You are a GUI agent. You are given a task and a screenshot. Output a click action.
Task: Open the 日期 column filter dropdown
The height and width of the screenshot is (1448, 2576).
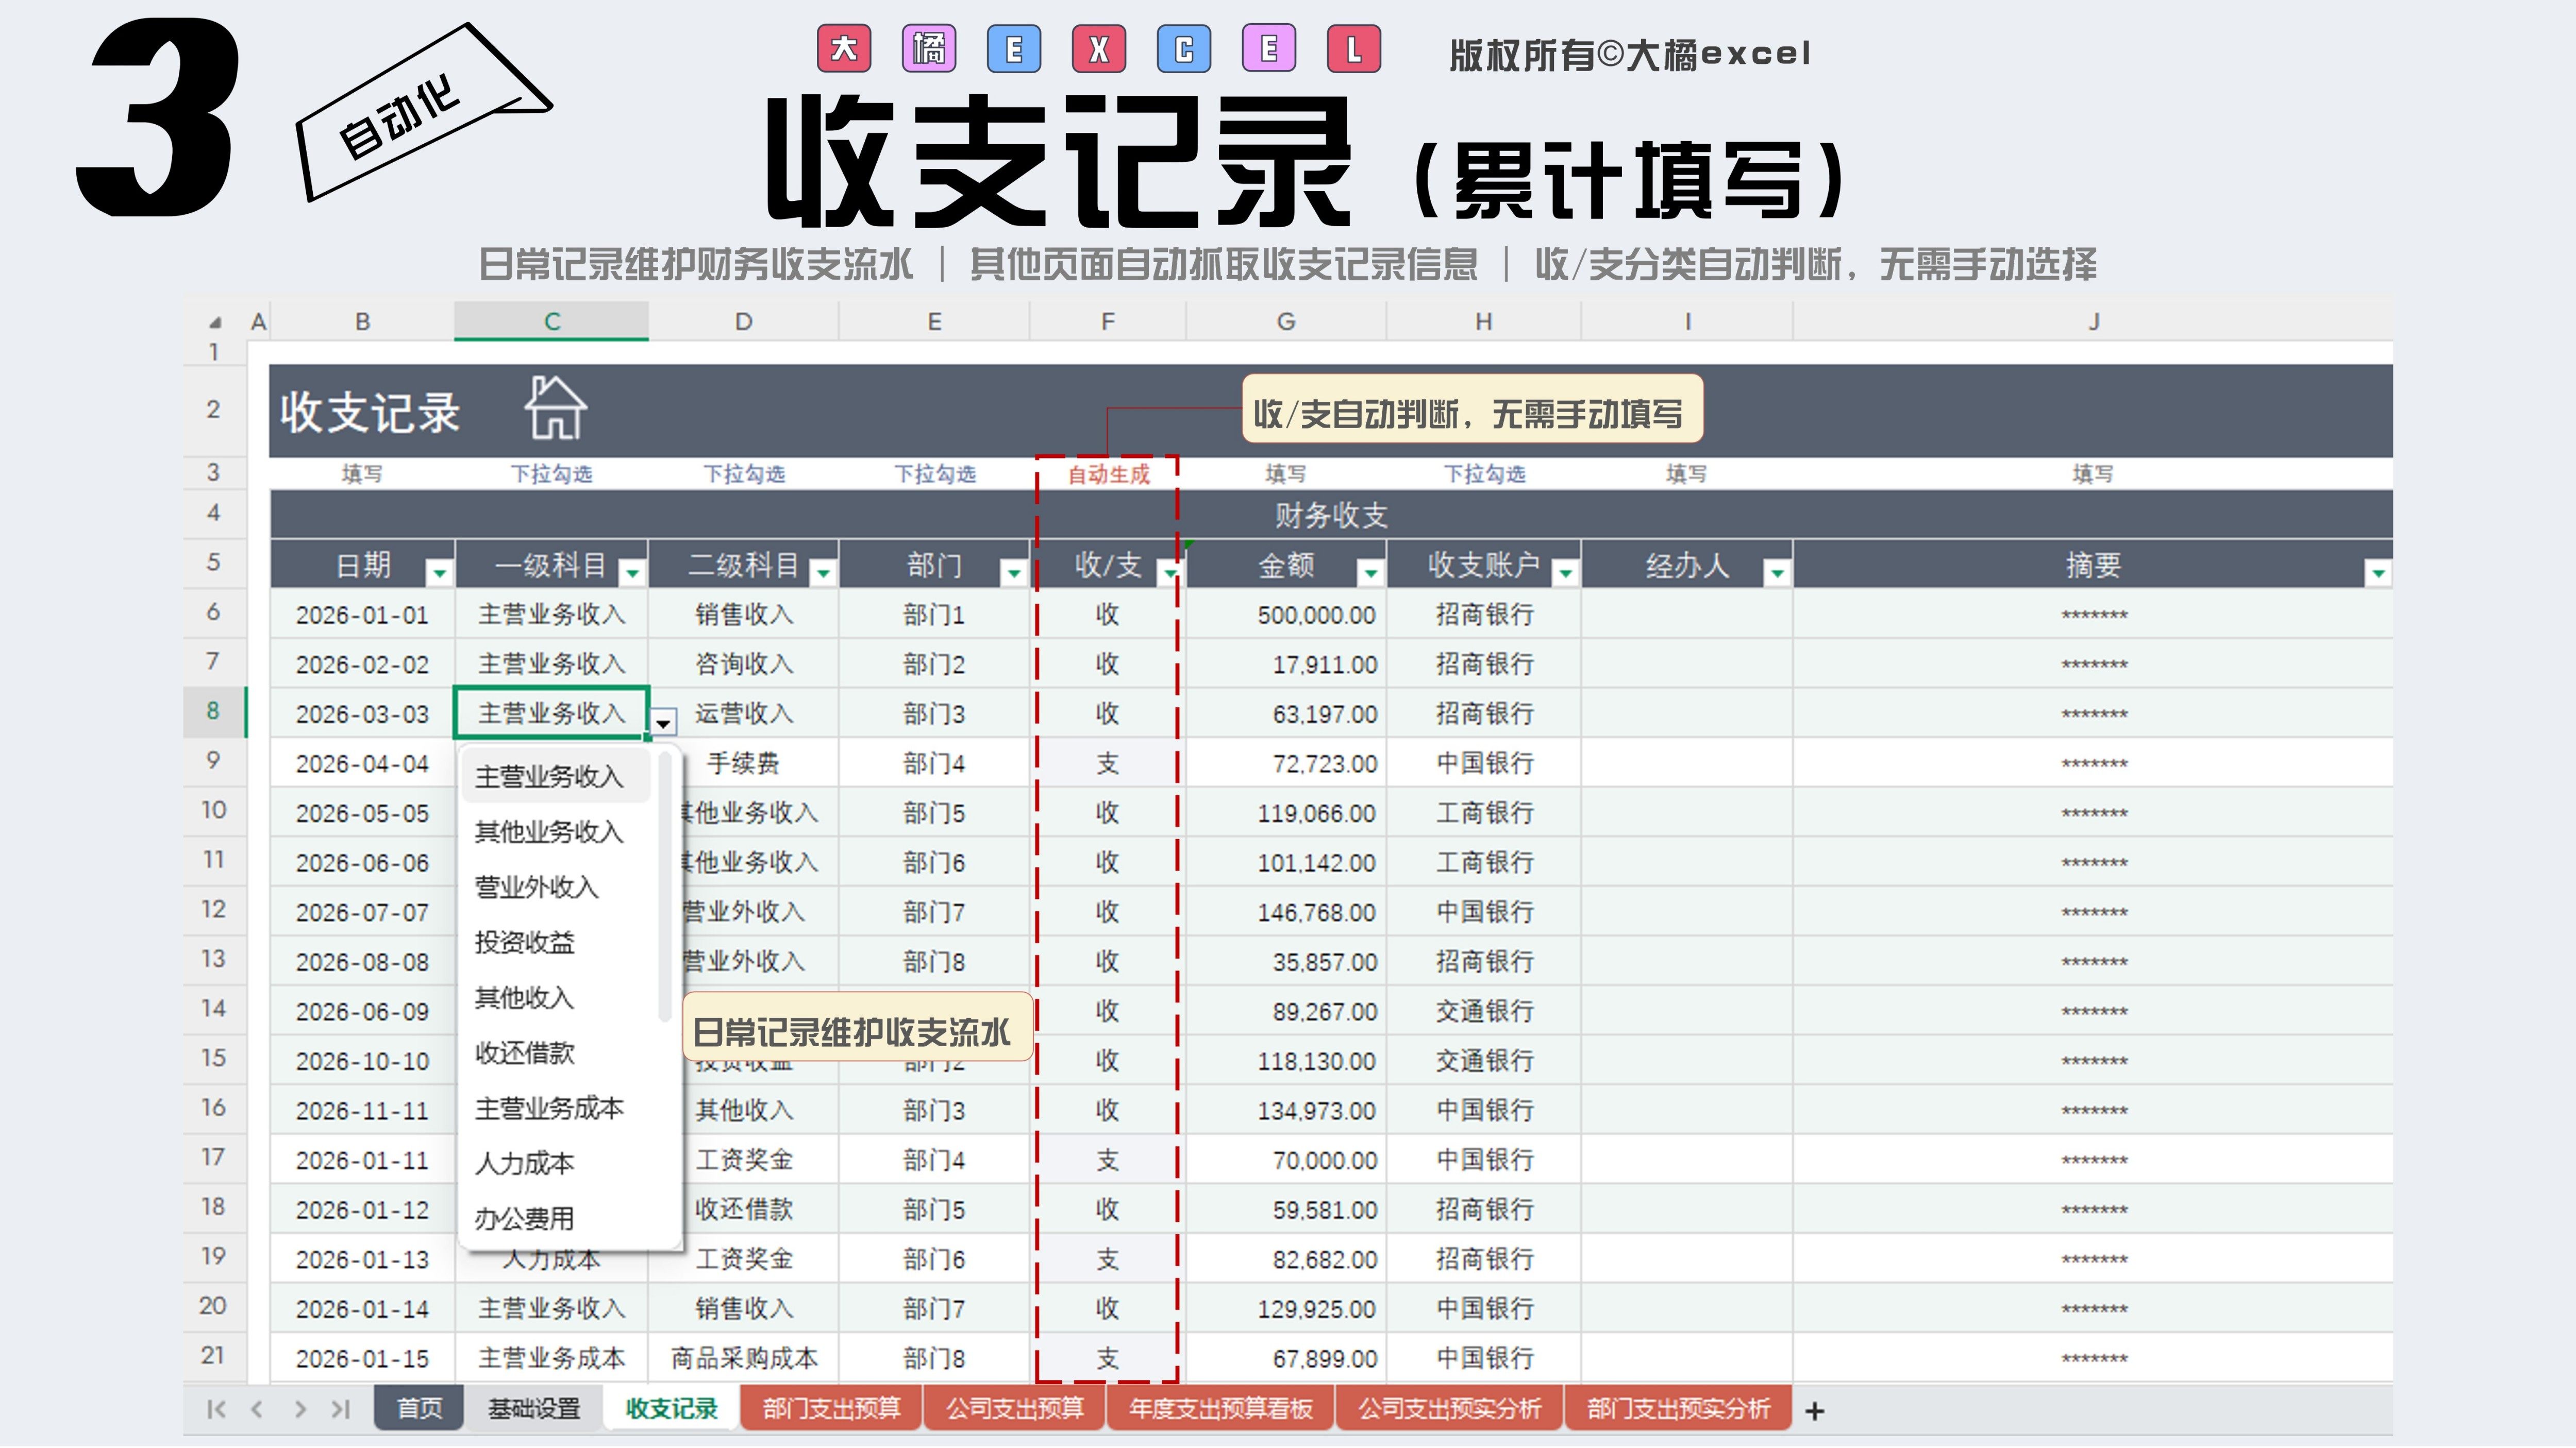coord(439,573)
